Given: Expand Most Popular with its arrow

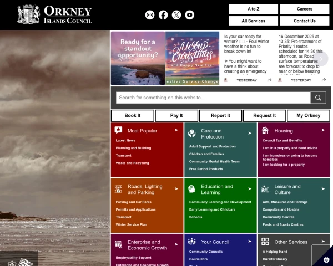Looking at the screenshot, I should pyautogui.click(x=176, y=130).
